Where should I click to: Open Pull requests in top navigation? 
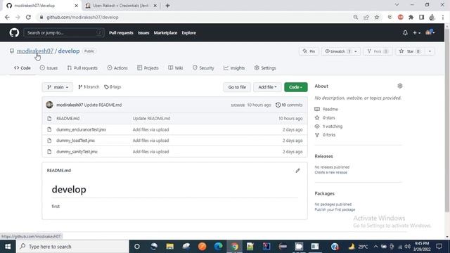[121, 33]
